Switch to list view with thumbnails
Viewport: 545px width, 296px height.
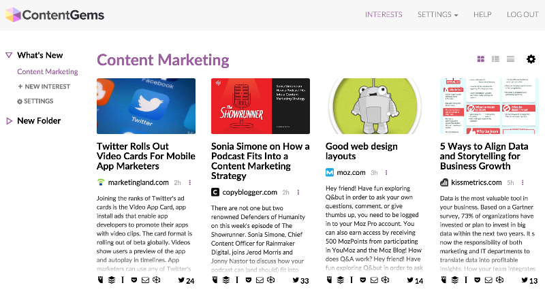click(496, 59)
